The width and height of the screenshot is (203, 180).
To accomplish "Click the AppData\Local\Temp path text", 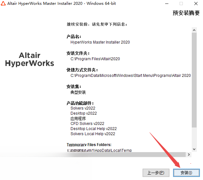I will [99, 150].
